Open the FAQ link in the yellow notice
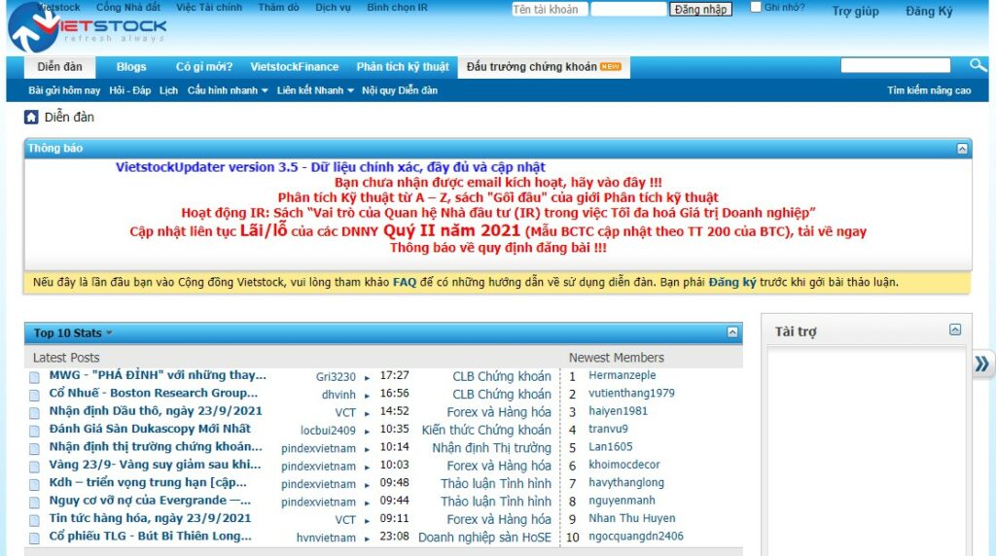The image size is (996, 556). (x=405, y=283)
